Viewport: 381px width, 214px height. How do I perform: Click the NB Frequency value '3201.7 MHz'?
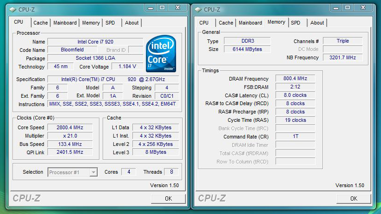343,57
